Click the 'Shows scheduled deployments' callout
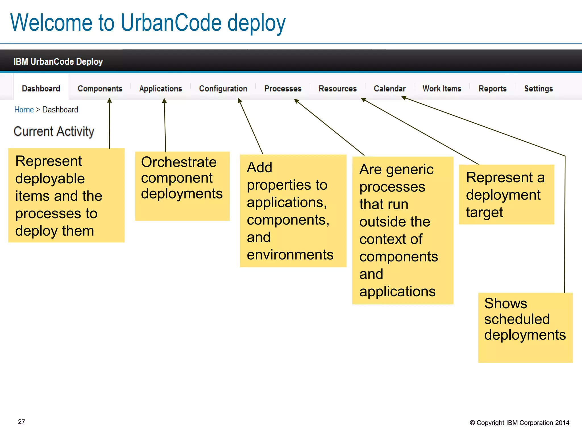Image resolution: width=582 pixels, height=436 pixels. click(525, 328)
